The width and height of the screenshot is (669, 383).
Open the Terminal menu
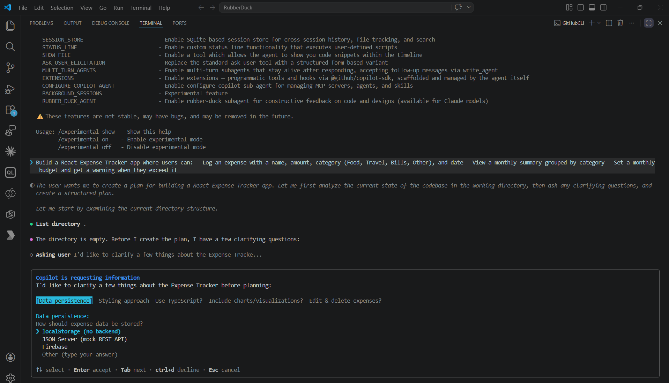(141, 8)
